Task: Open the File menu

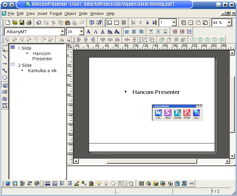Action: [11, 14]
